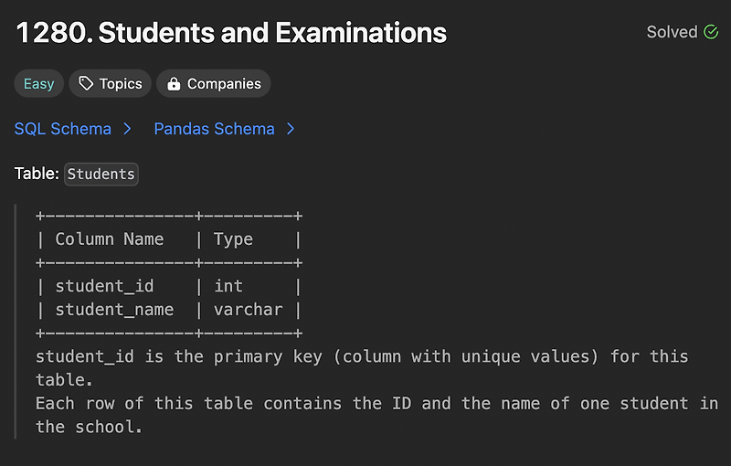The height and width of the screenshot is (466, 731).
Task: Open the SQL Schema link
Action: point(63,129)
